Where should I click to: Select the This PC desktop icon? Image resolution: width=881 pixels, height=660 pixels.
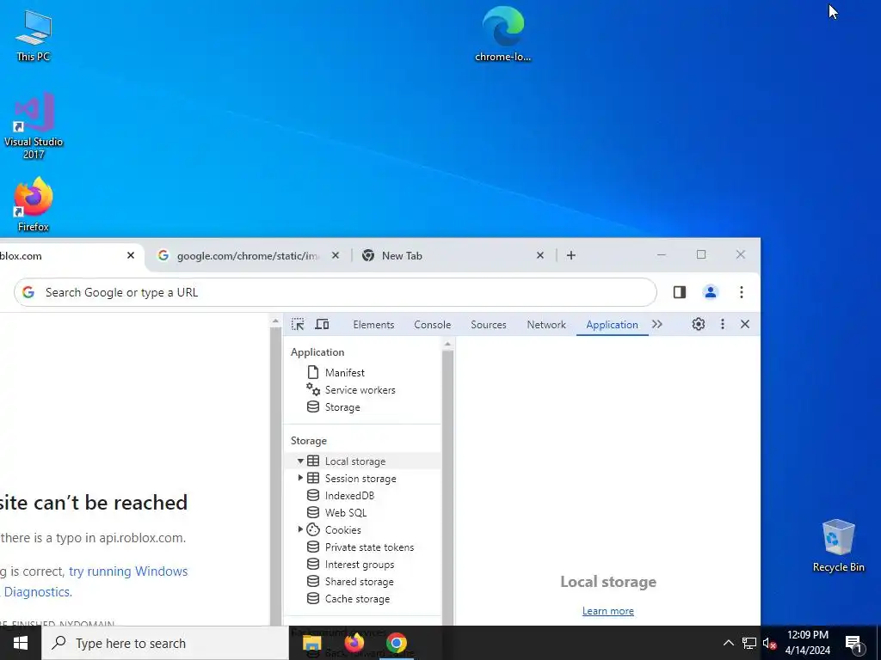34,35
